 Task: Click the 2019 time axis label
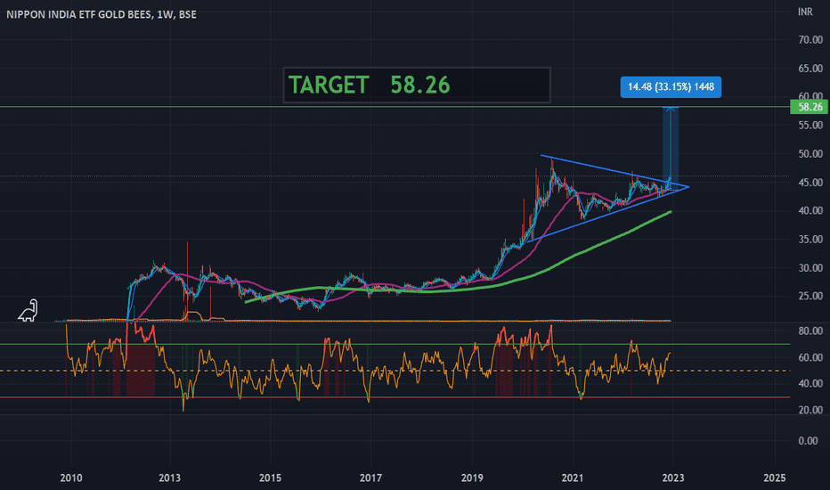(x=472, y=478)
